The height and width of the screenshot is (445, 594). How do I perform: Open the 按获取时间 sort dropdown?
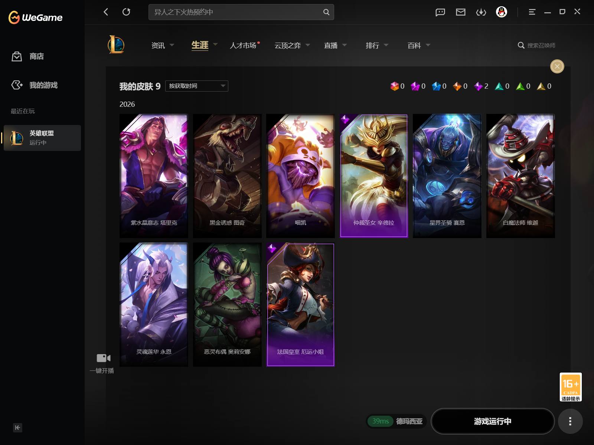[197, 86]
